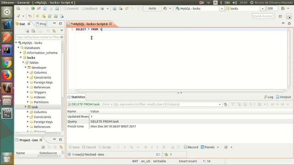Click the globe icon right of the Auto button
This screenshot has width=294, height=165.
pos(165,9)
